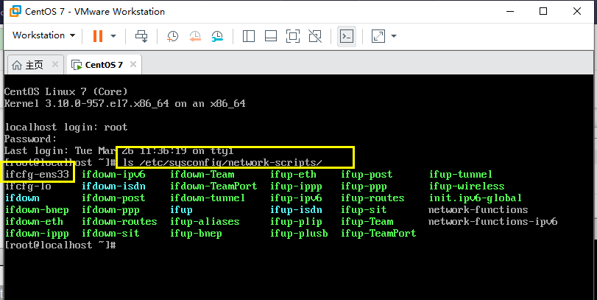
Task: Toggle Unity mode icon
Action: click(315, 36)
